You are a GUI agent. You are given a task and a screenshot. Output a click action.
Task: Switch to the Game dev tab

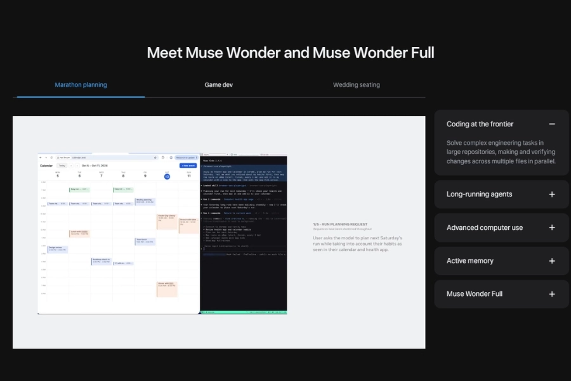click(218, 85)
